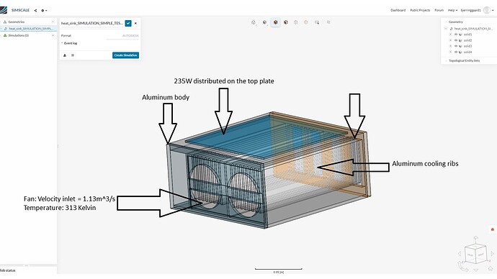Screen dimensions: 497x279
Task: Expand the solid2 tree node
Action: point(450,40)
